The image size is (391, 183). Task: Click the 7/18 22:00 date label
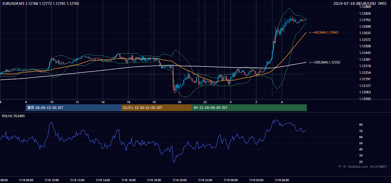pyautogui.click(x=205, y=180)
